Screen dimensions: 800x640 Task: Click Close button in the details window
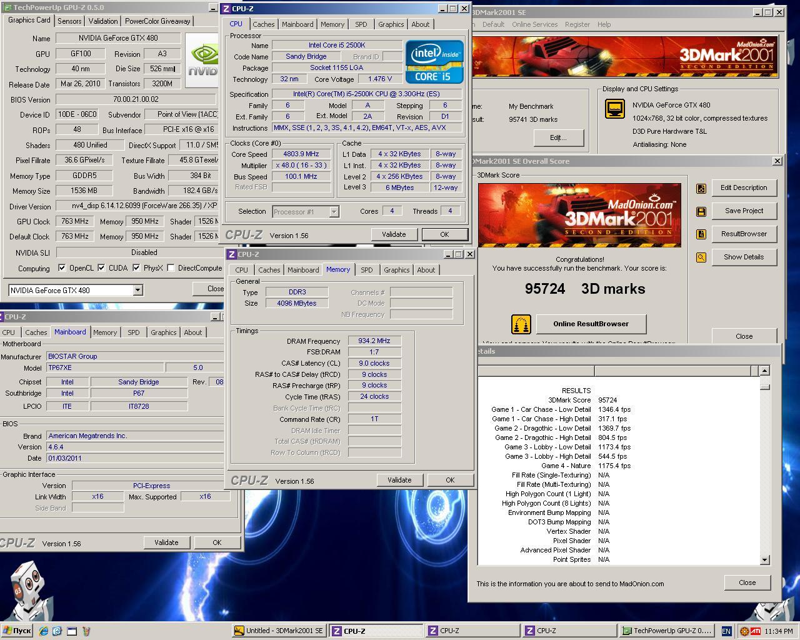[747, 582]
